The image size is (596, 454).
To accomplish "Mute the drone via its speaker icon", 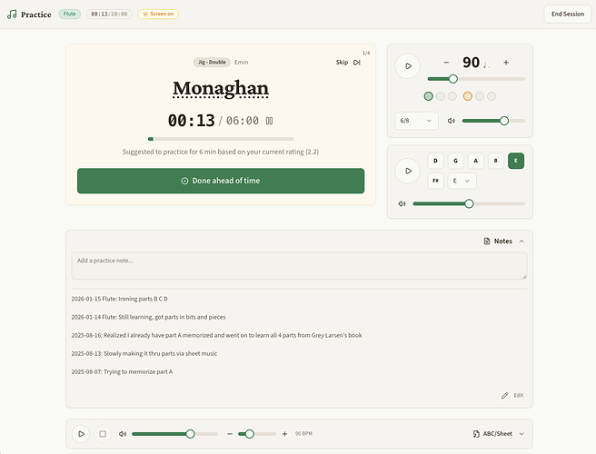I will click(402, 204).
